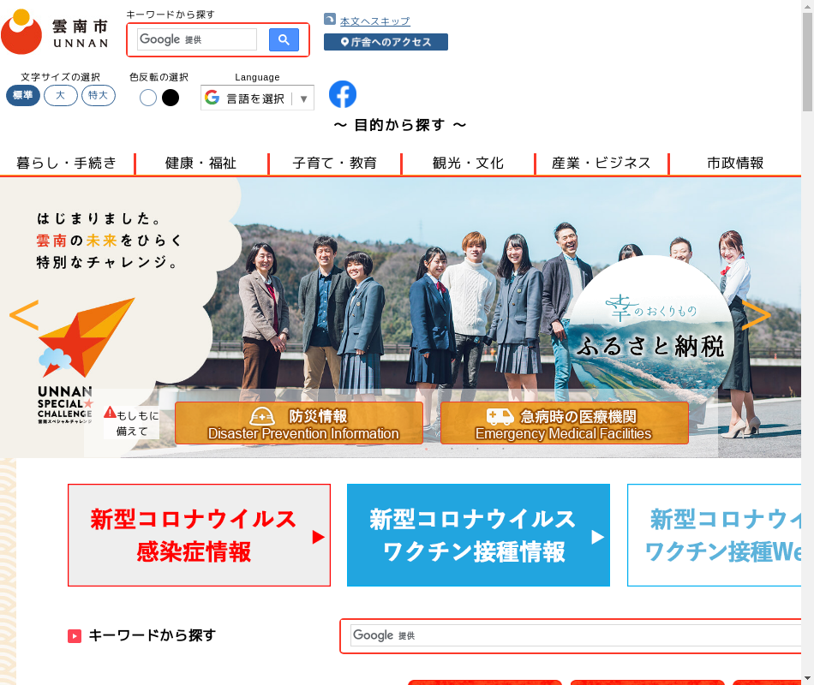
Task: Open 新型コロナウイルス感染症情報 panel
Action: (x=199, y=535)
